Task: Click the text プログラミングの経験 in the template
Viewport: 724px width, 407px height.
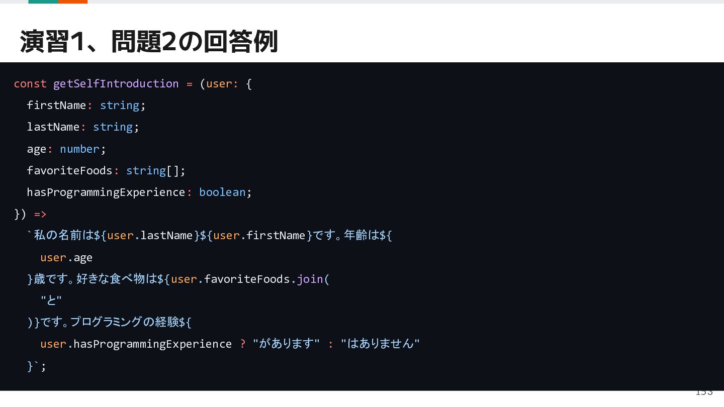Action: click(124, 322)
